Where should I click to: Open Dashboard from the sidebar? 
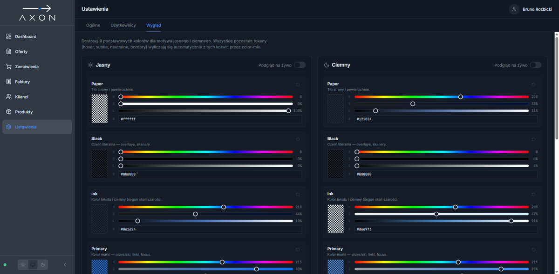click(x=37, y=36)
